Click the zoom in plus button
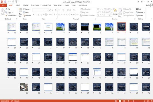The width and height of the screenshot is (153, 102). tap(144, 101)
